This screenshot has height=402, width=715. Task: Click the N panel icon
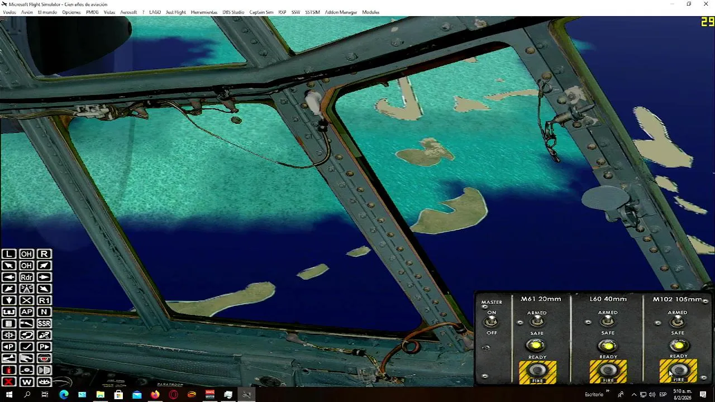(44, 312)
